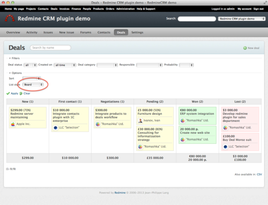Image resolution: width=268 pixels, height=205 pixels.
Task: Open Projects in the top menu
Action: [x=31, y=9]
